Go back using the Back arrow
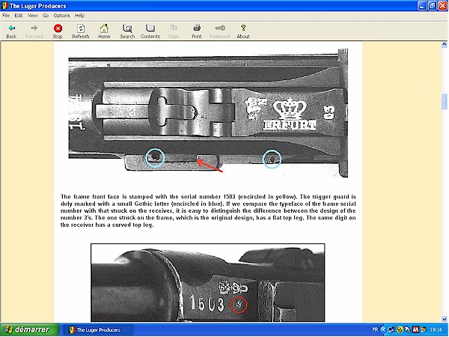The width and height of the screenshot is (449, 337). click(x=11, y=31)
